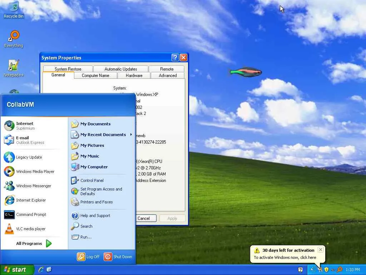Screen dimensions: 366x275
Task: Open the Notepad++ desktop shortcut
Action: [x=14, y=68]
